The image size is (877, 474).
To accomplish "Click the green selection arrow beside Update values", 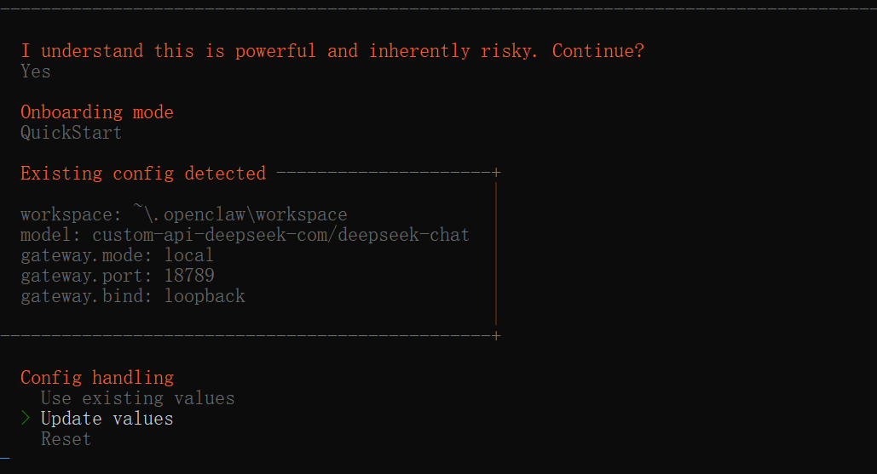I will 26,418.
